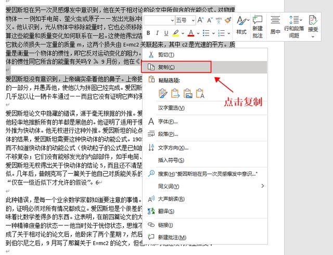Click the Font 'A' icon in menu
The image size is (333, 255).
pos(151,122)
